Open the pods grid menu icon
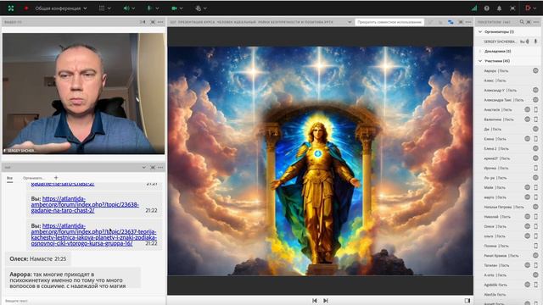 click(x=102, y=8)
